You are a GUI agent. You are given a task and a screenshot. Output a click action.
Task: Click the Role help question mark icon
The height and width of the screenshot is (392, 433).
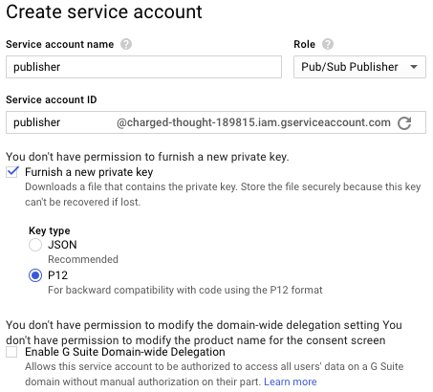click(x=328, y=44)
